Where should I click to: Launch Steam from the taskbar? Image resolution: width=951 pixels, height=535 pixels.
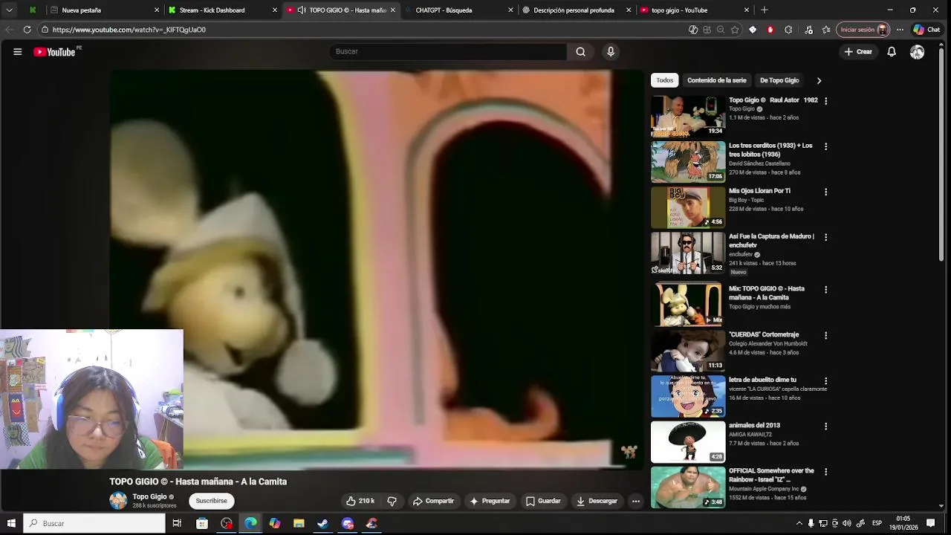point(322,523)
